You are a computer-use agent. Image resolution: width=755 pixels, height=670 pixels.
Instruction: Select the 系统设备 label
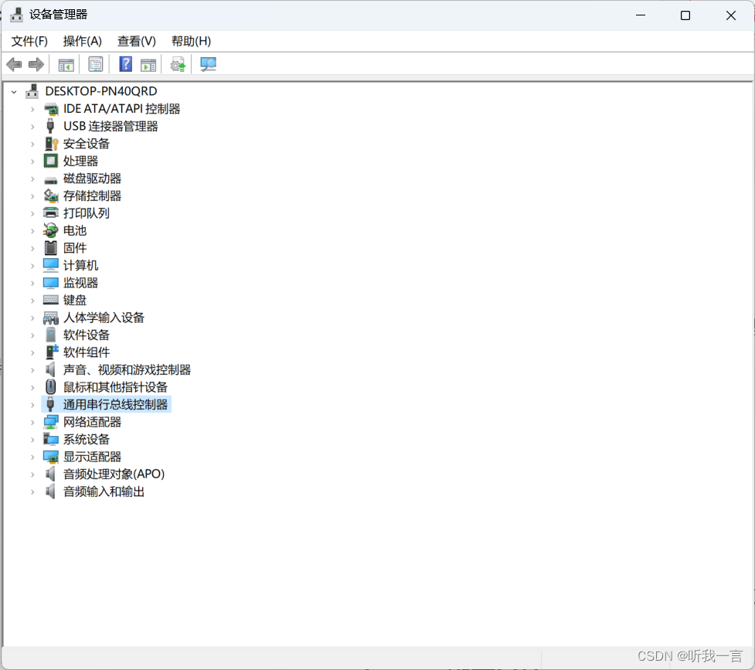point(87,439)
